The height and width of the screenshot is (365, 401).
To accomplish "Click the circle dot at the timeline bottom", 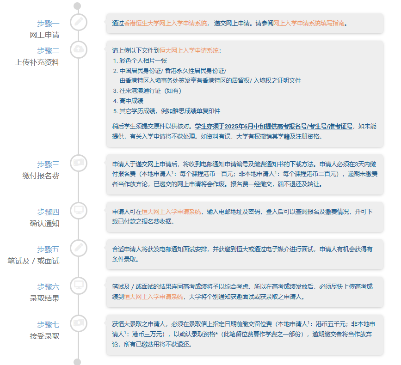I will (x=78, y=359).
